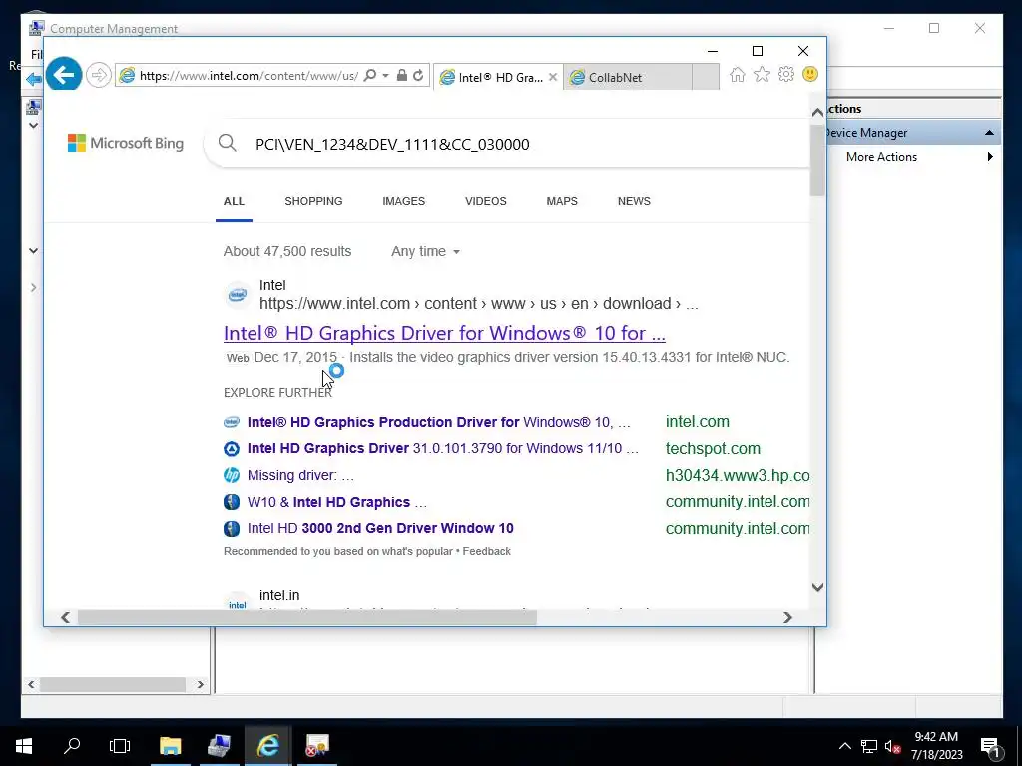Click the Bing search magnifier icon

click(227, 143)
